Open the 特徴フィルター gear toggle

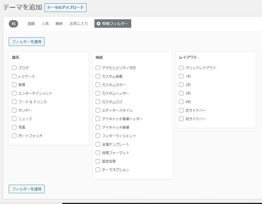[x=113, y=24]
